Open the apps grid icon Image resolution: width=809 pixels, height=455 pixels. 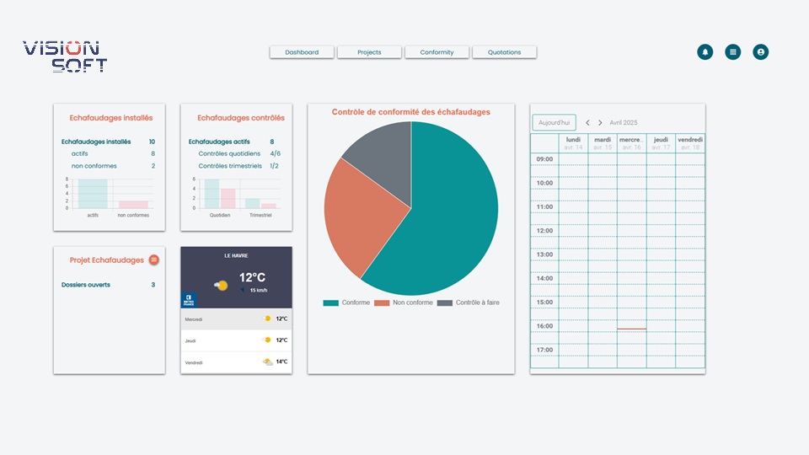(733, 52)
